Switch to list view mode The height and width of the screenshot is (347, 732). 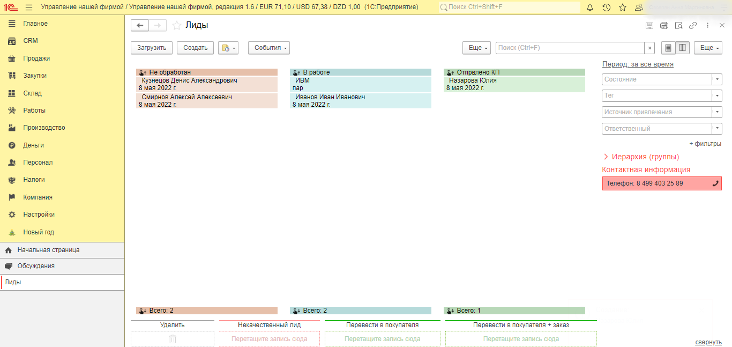pos(668,48)
